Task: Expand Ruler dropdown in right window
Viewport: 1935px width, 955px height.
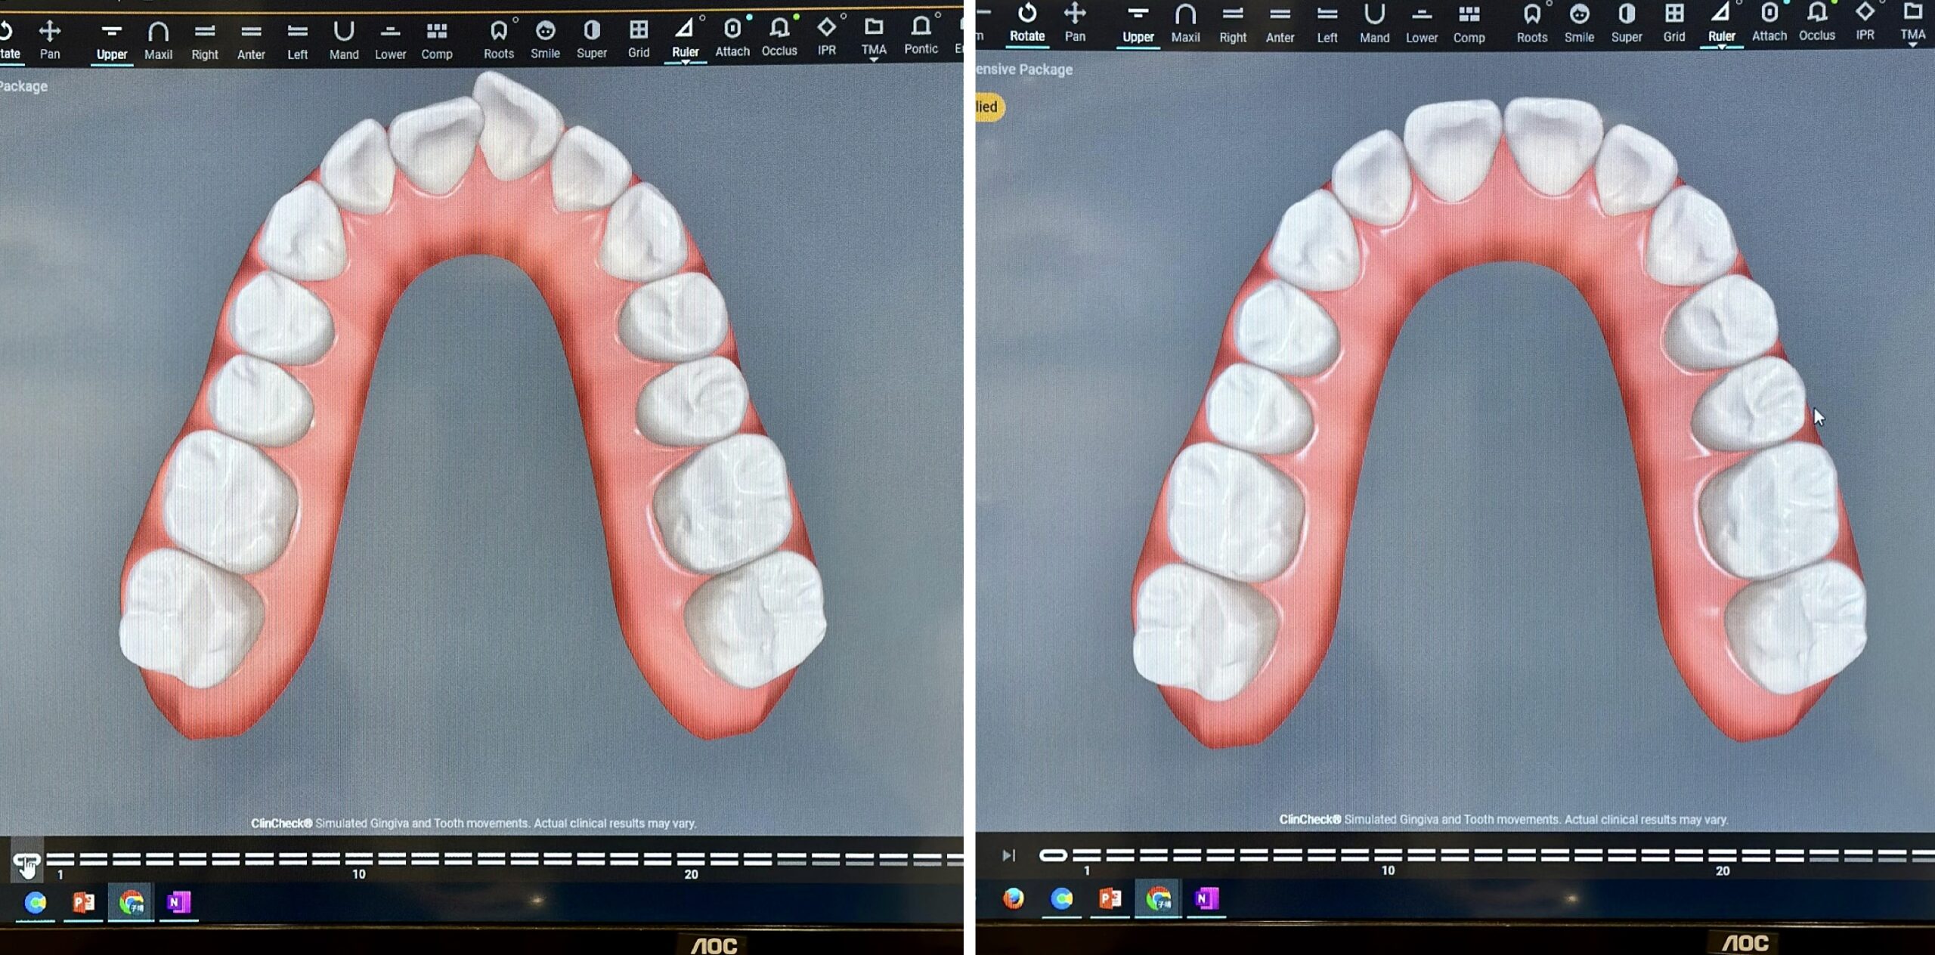Action: [1721, 47]
